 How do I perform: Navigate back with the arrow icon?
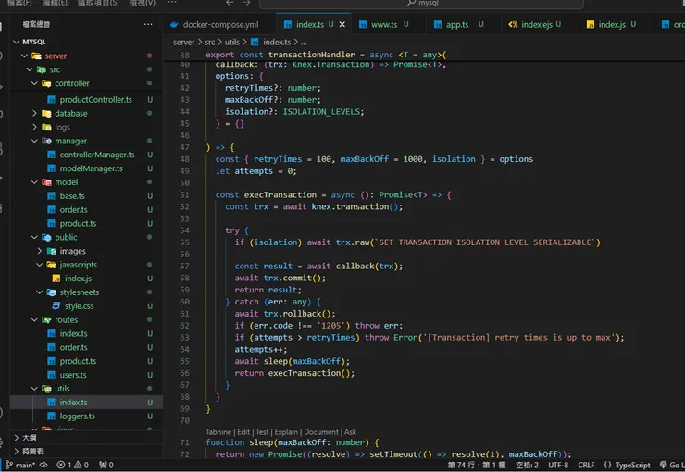point(231,4)
